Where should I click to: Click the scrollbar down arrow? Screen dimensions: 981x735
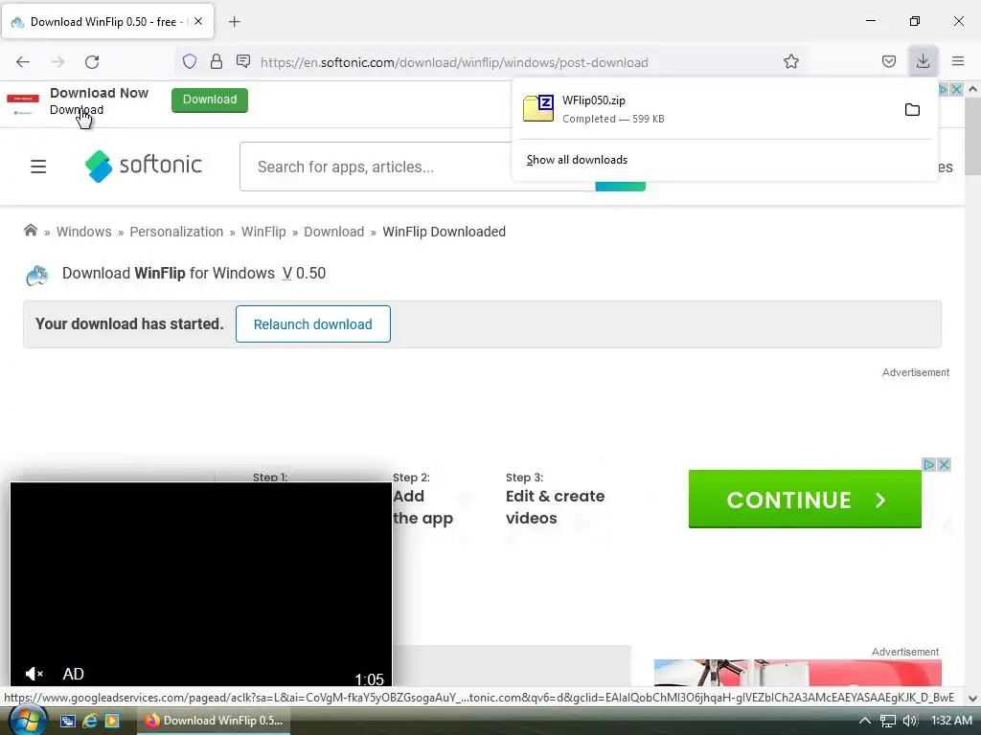pyautogui.click(x=972, y=698)
